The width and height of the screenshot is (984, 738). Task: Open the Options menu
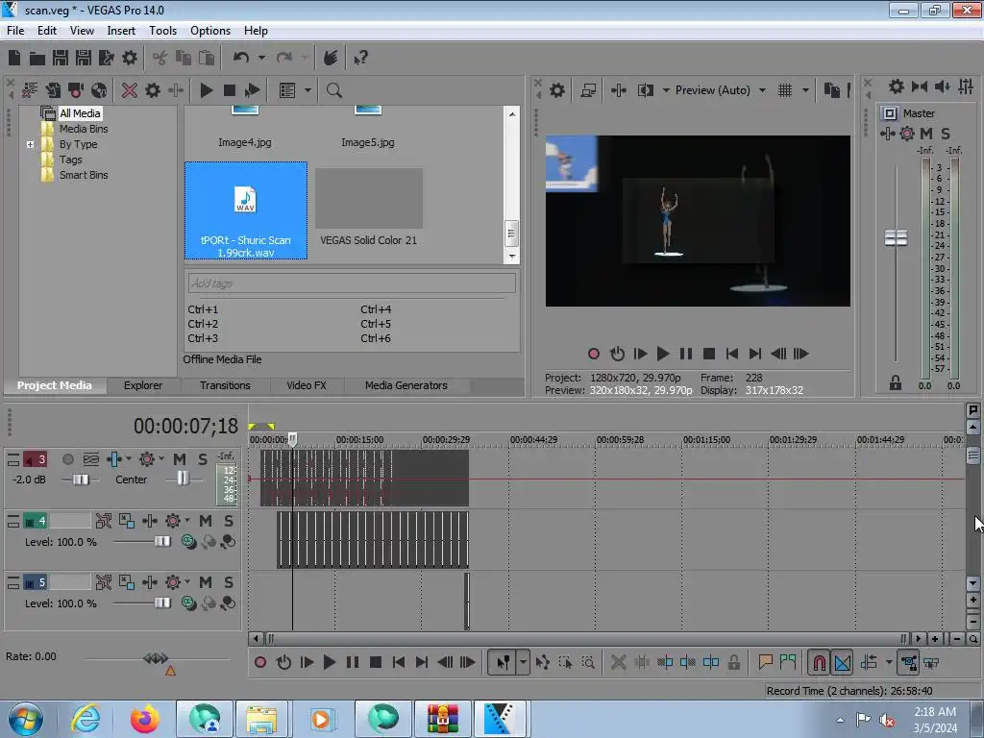tap(210, 31)
